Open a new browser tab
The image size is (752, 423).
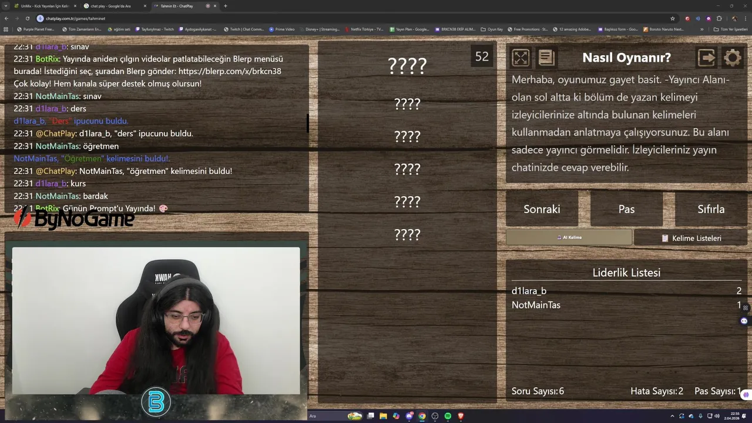coord(226,6)
